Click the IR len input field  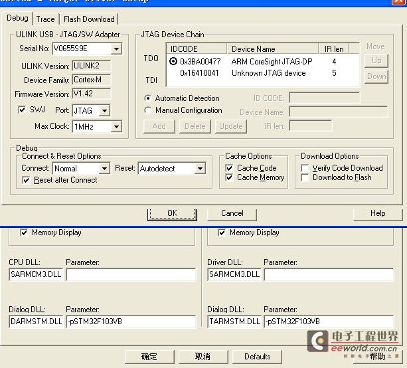(x=311, y=126)
